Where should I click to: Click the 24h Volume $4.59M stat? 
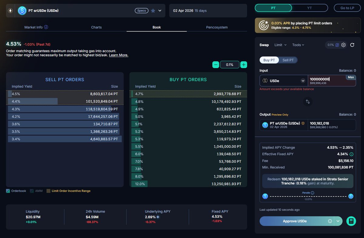[x=95, y=217]
